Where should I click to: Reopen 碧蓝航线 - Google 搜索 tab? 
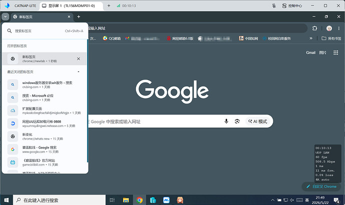click(x=44, y=149)
